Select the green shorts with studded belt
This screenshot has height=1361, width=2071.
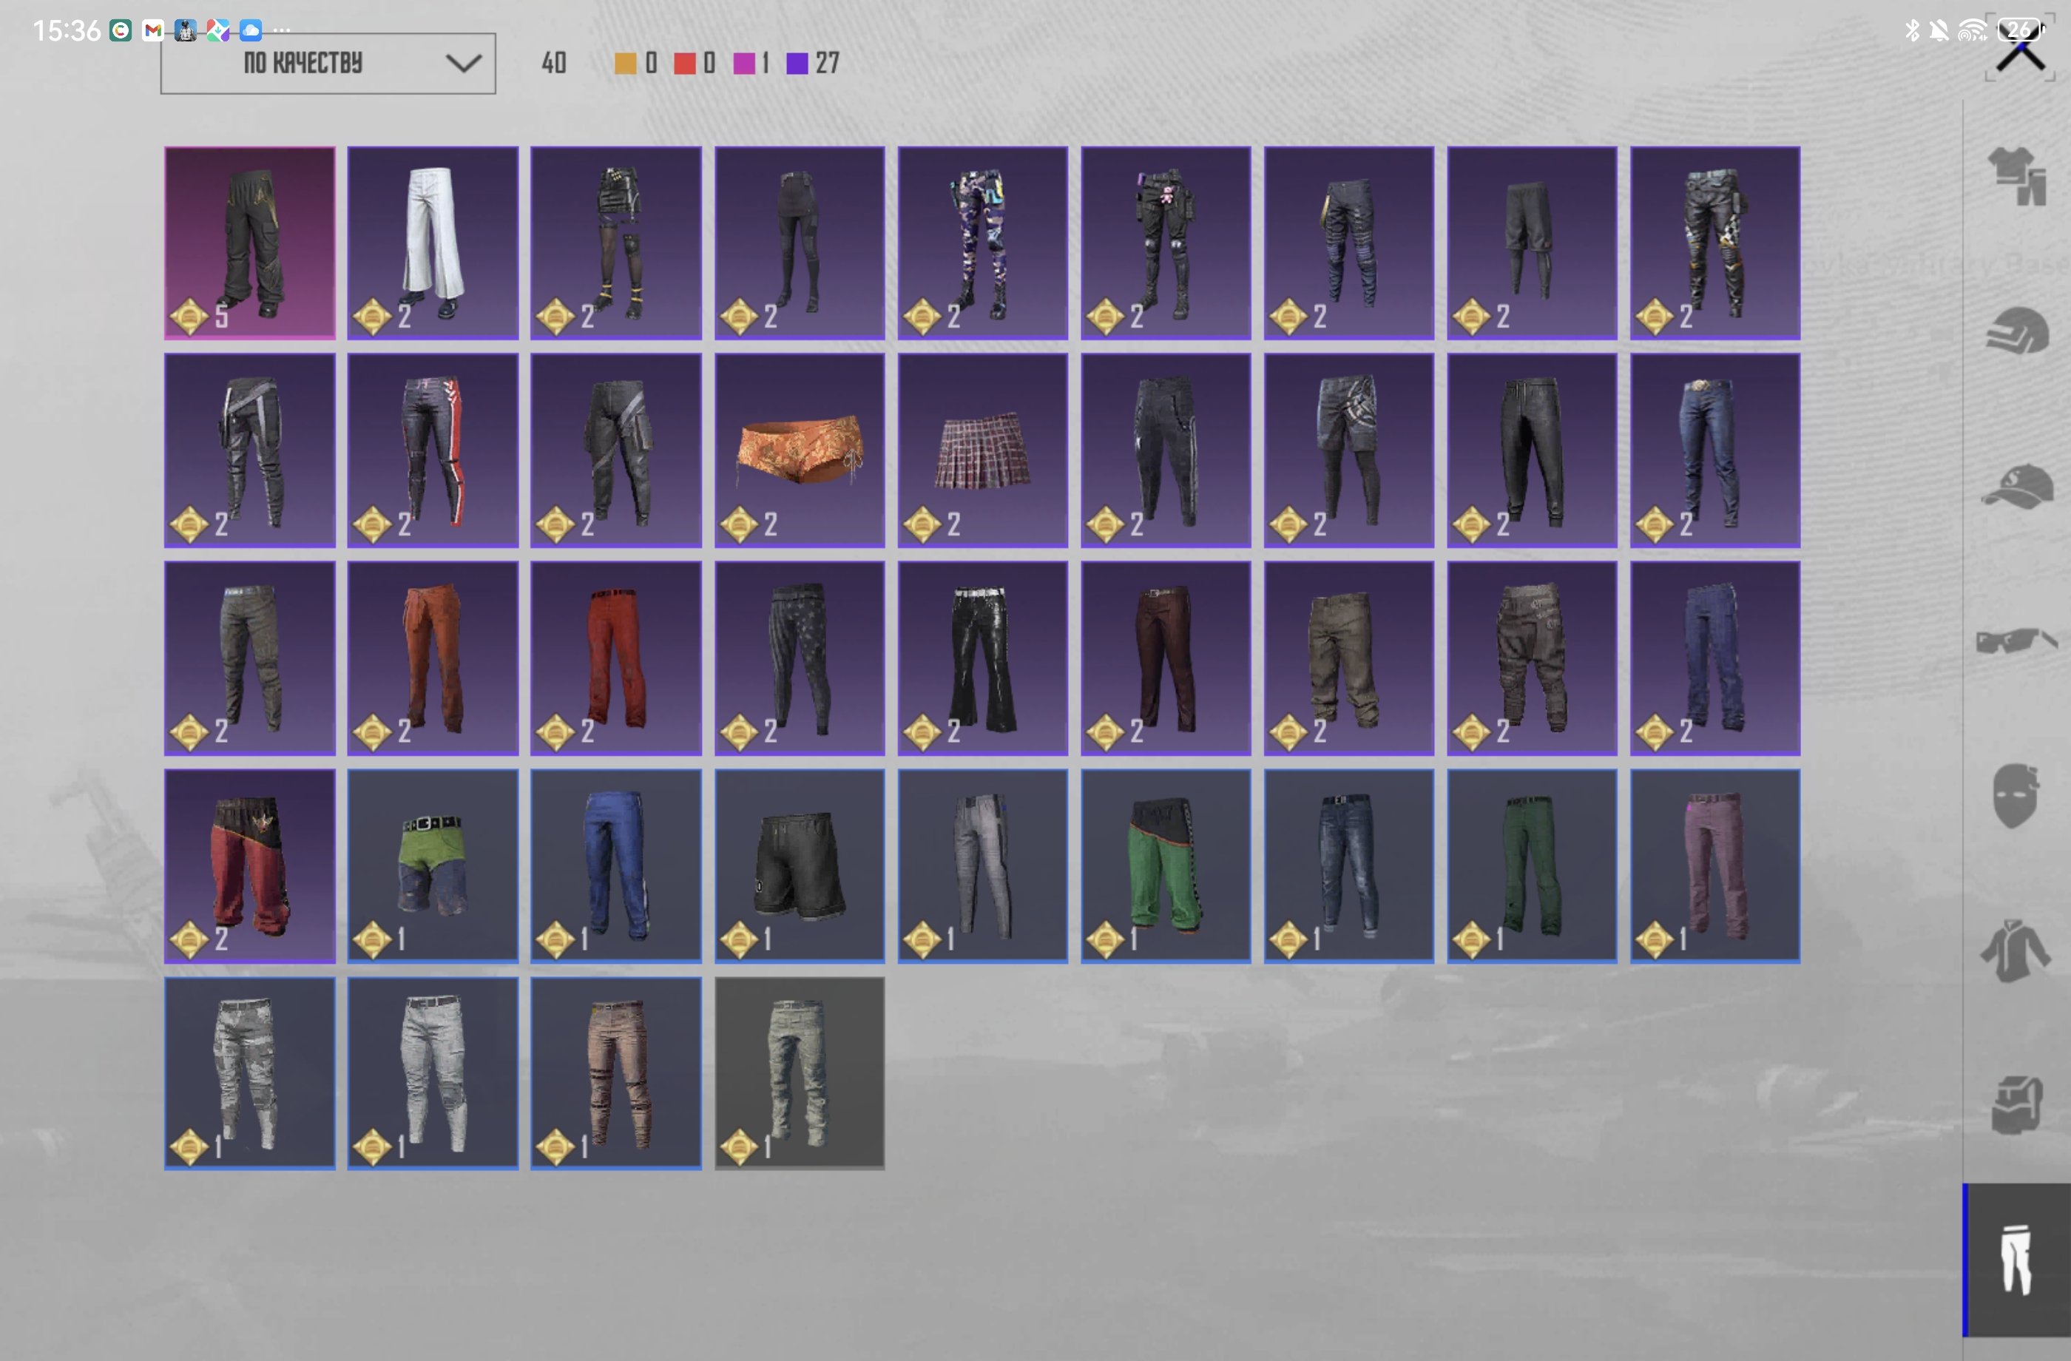point(433,866)
